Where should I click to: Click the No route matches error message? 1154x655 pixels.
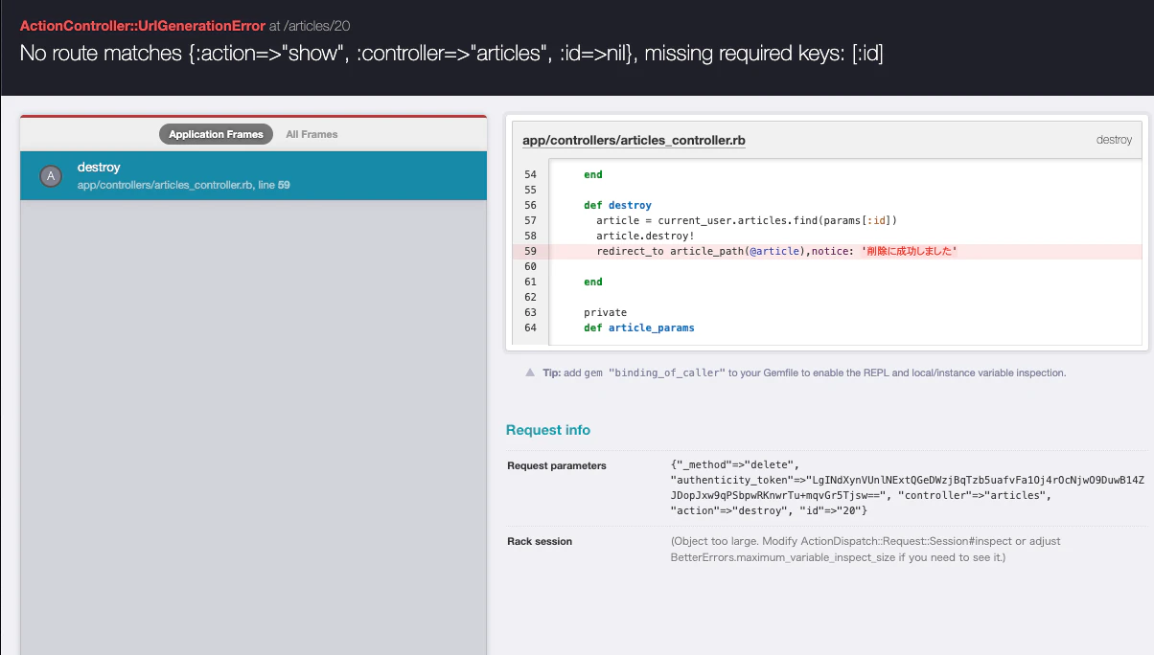click(x=451, y=54)
